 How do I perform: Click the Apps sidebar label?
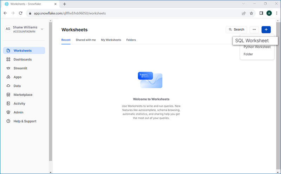click(18, 77)
